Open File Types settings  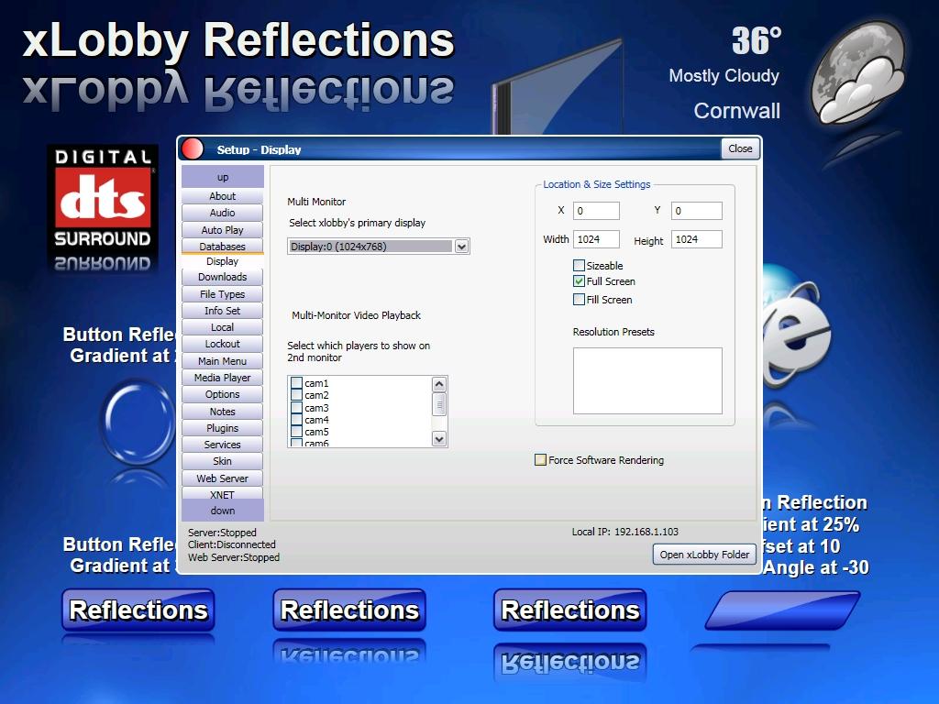pos(222,294)
